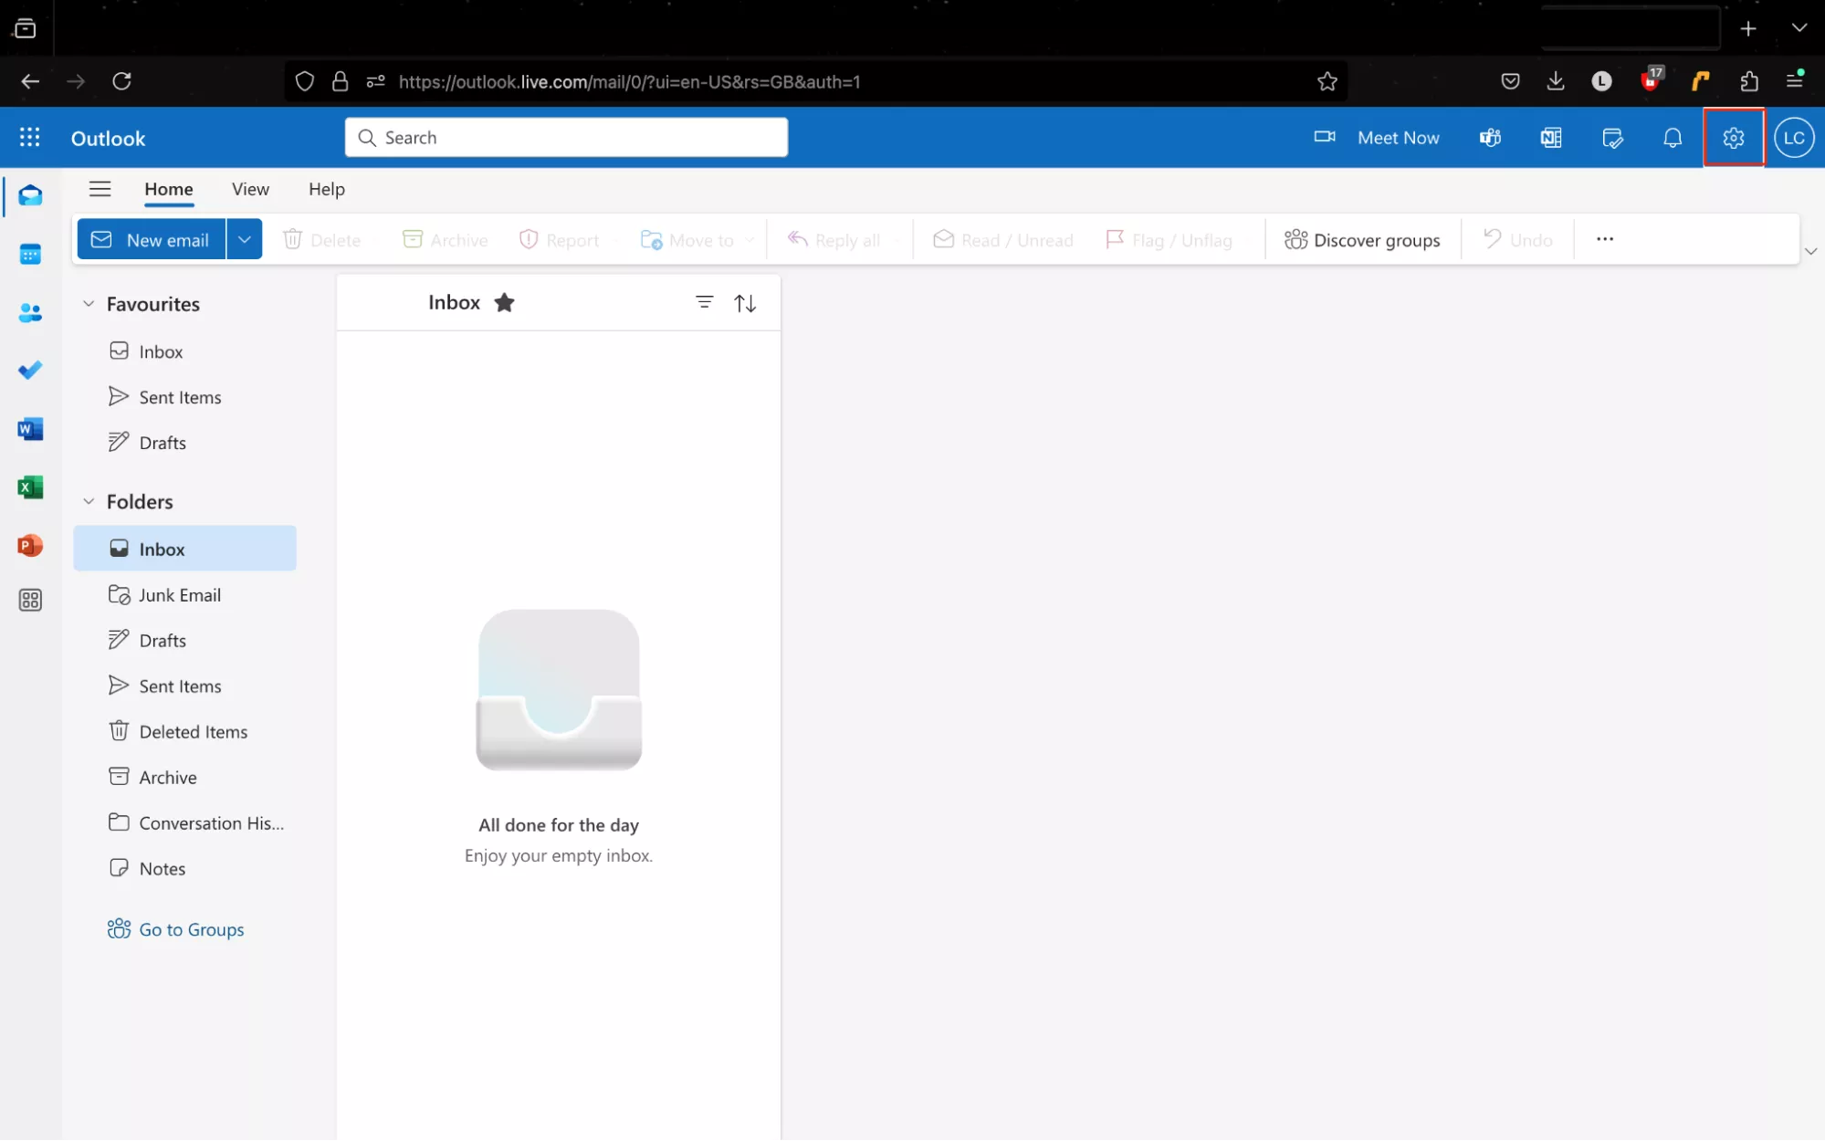
Task: Open the app launcher grid
Action: 30,138
